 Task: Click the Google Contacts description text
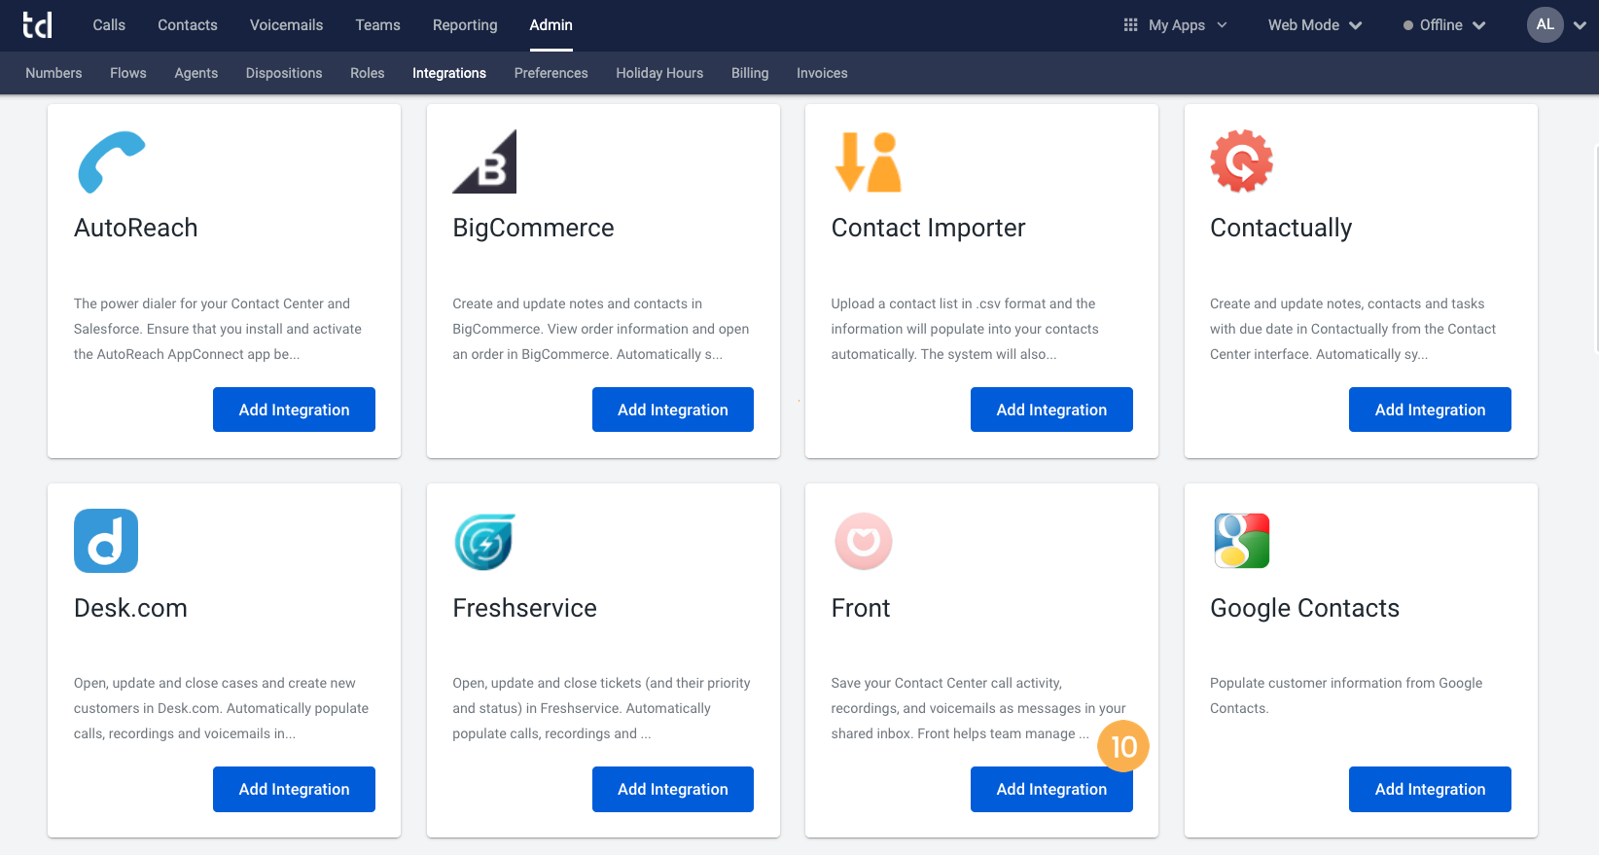click(1346, 695)
